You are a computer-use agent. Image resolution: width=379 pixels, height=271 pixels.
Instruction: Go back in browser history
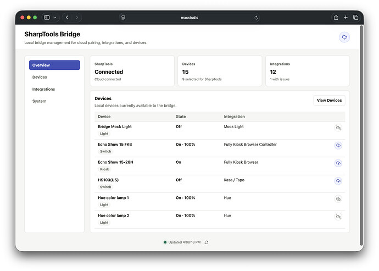pos(67,18)
